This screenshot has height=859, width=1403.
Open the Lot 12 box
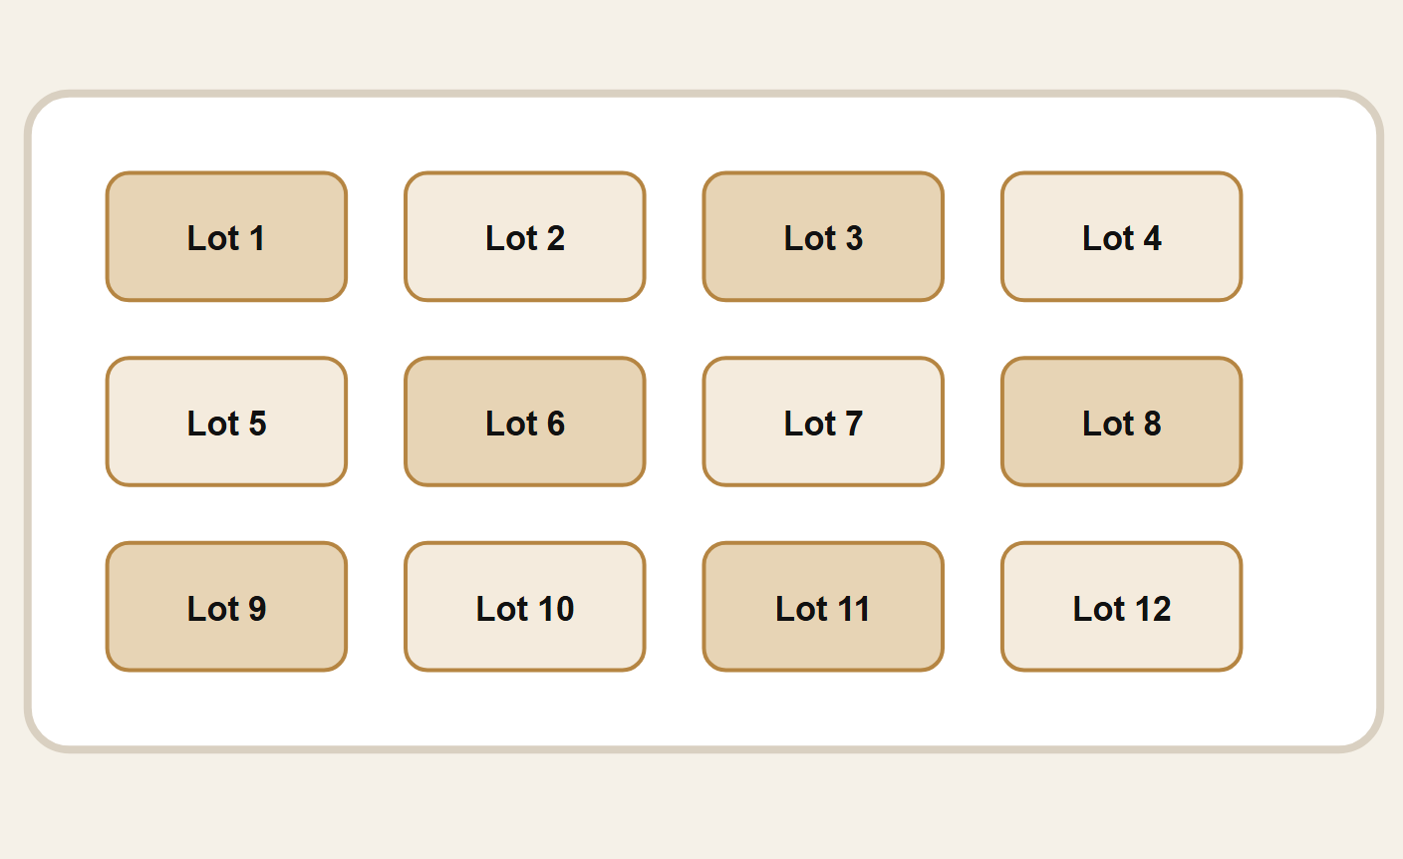point(1122,607)
